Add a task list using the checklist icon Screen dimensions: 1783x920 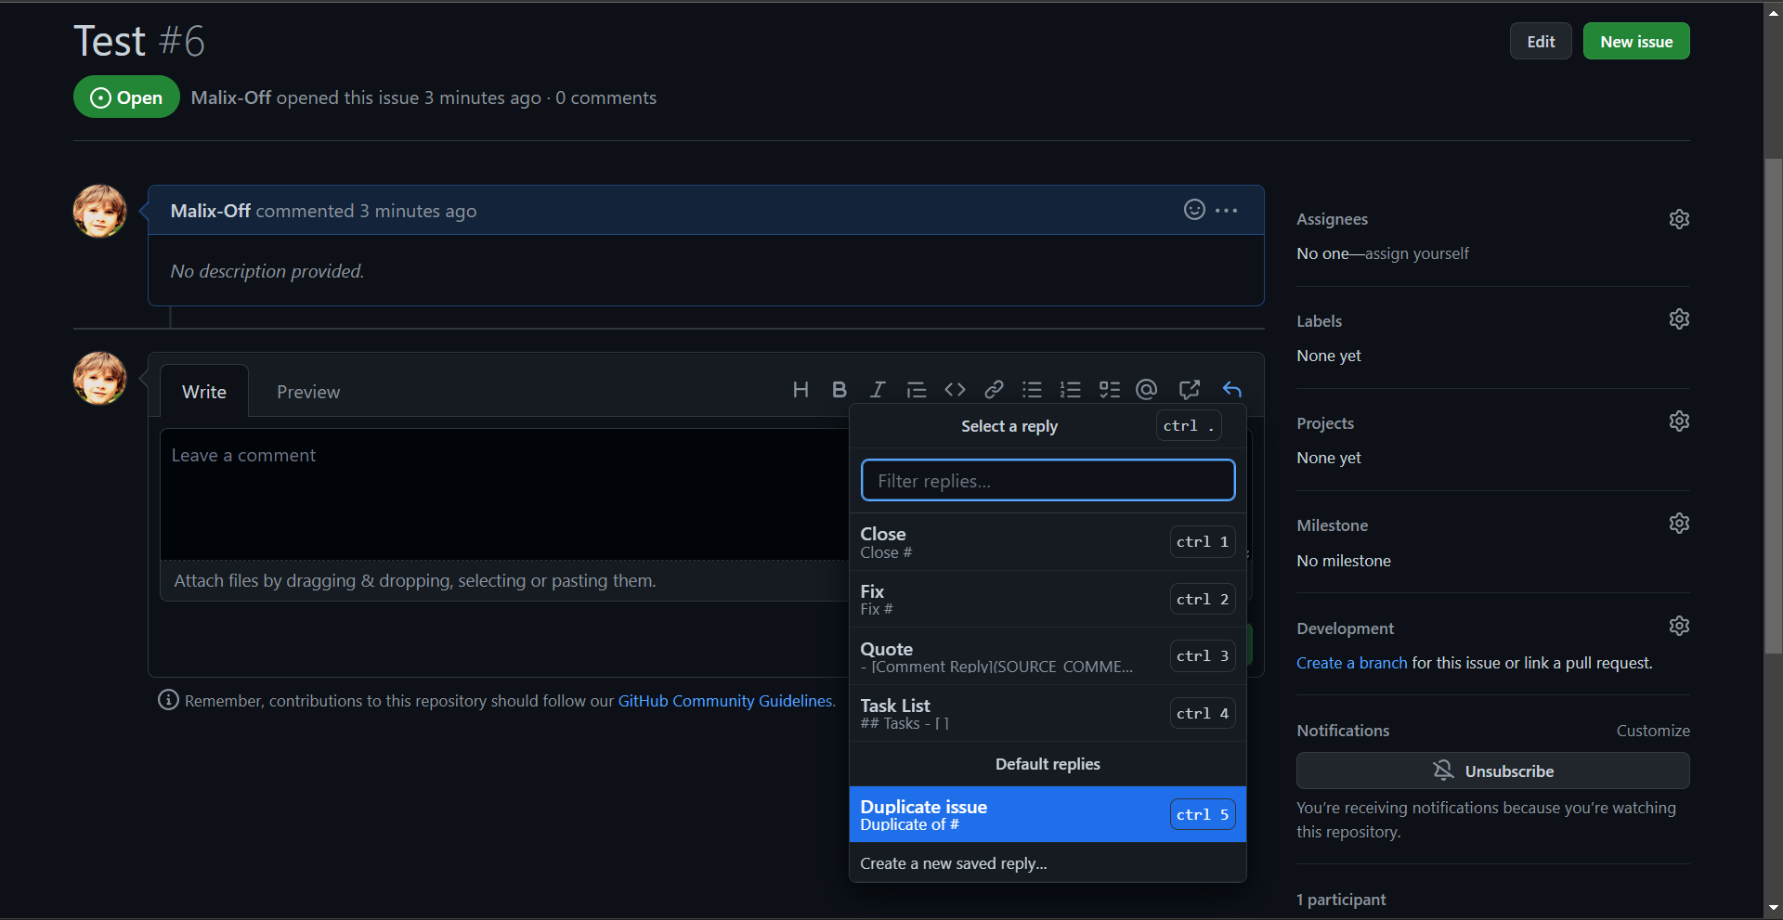[1109, 389]
